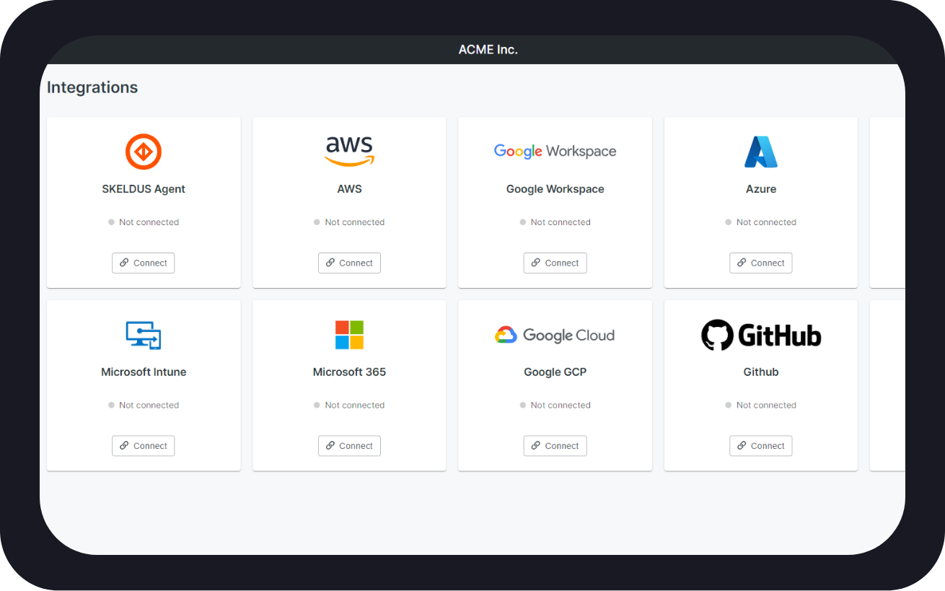Click the 'Microsoft Intune' card title
The width and height of the screenshot is (945, 591).
(x=144, y=372)
